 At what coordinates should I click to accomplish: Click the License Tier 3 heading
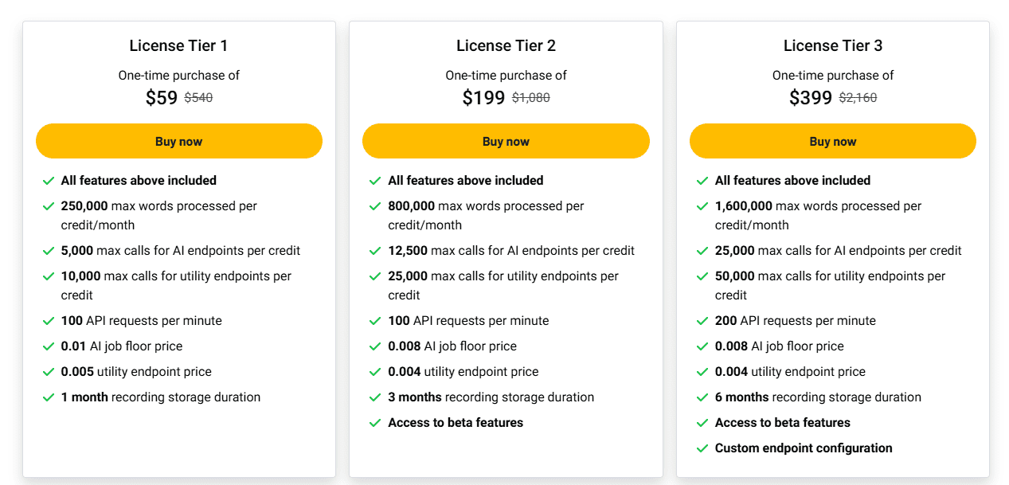coord(833,45)
